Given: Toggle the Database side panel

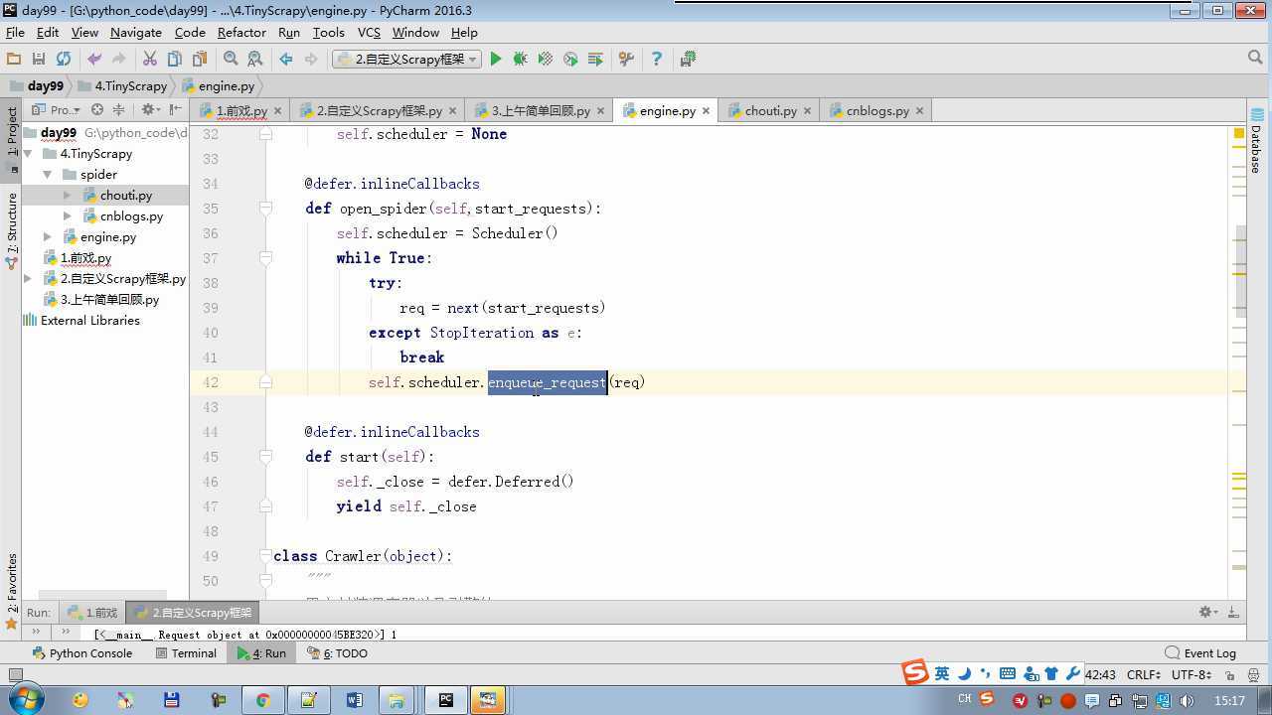Looking at the screenshot, I should click(1256, 141).
